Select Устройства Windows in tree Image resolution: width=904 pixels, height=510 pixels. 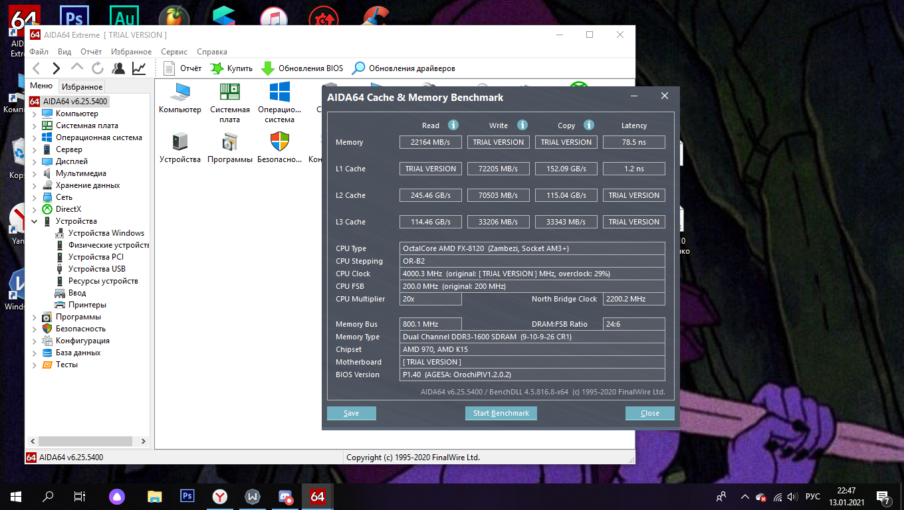pyautogui.click(x=106, y=233)
